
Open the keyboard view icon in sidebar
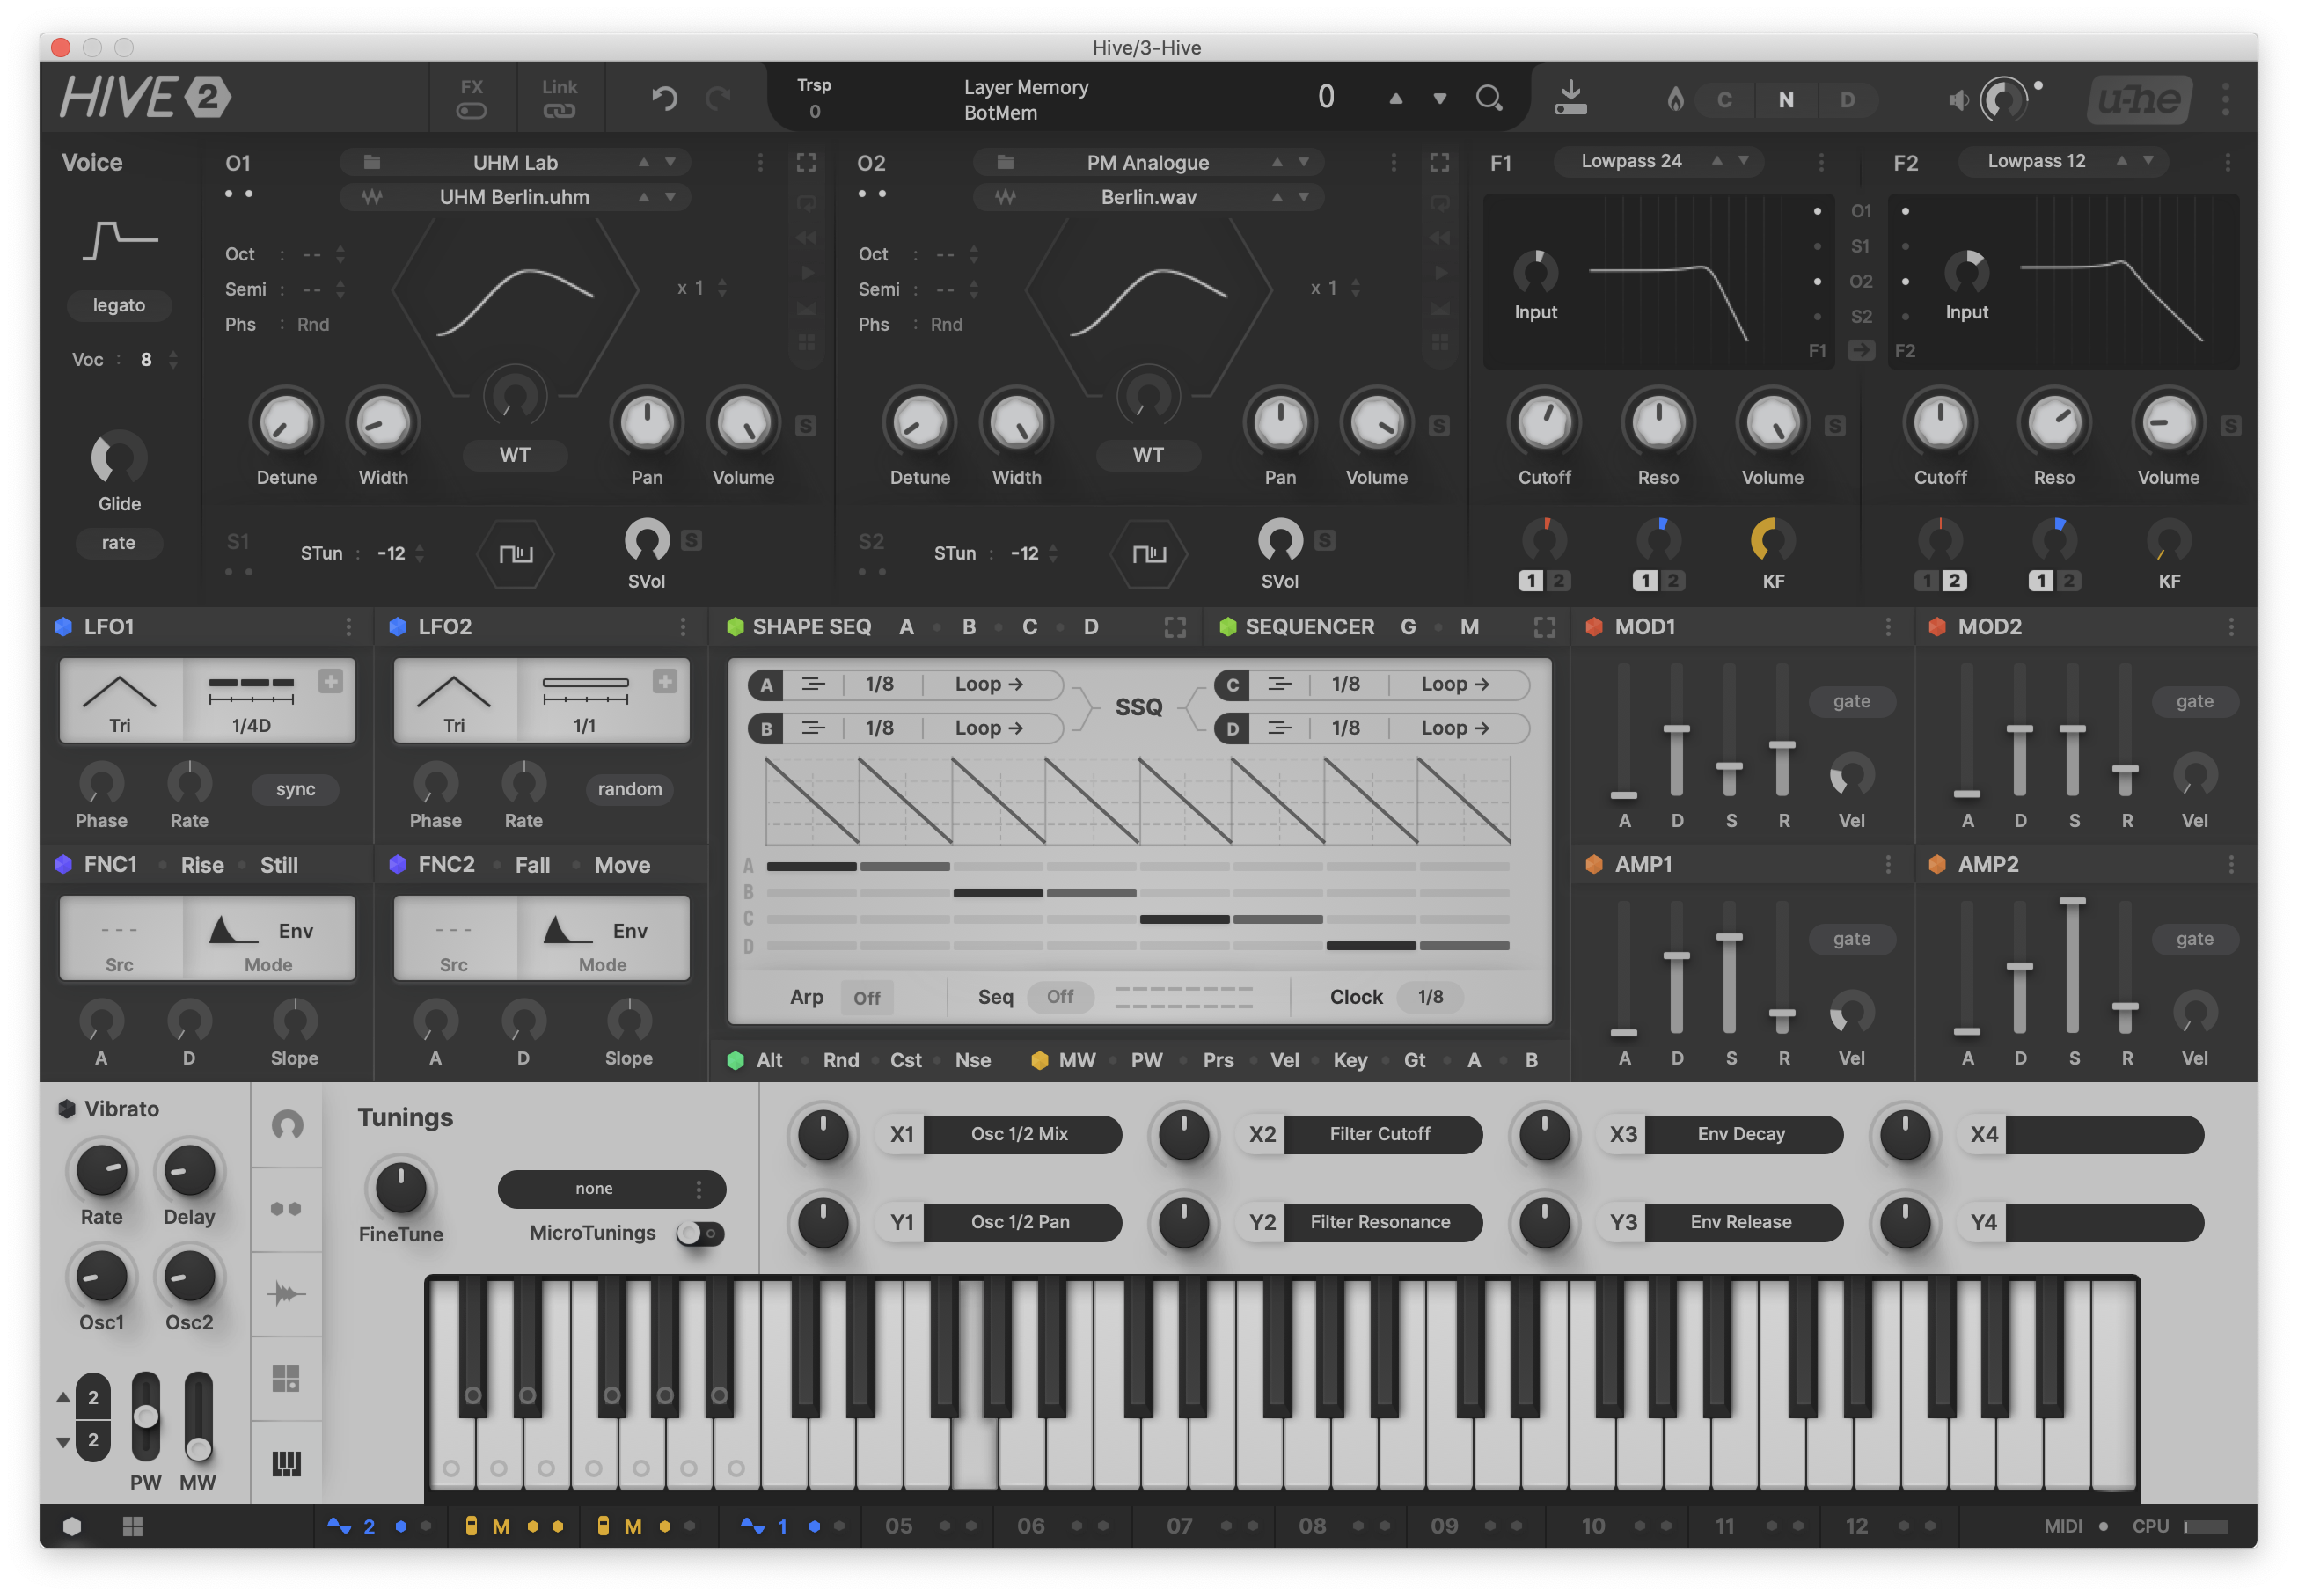(x=286, y=1463)
